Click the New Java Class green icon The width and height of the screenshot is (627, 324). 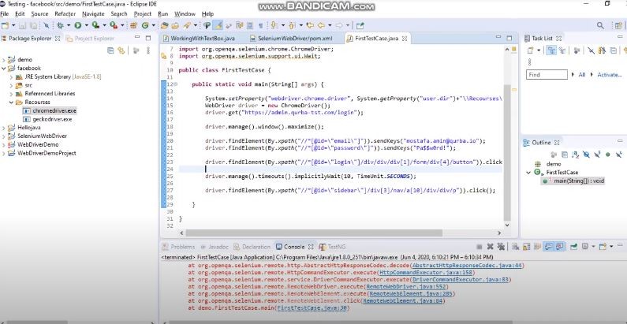tap(145, 25)
